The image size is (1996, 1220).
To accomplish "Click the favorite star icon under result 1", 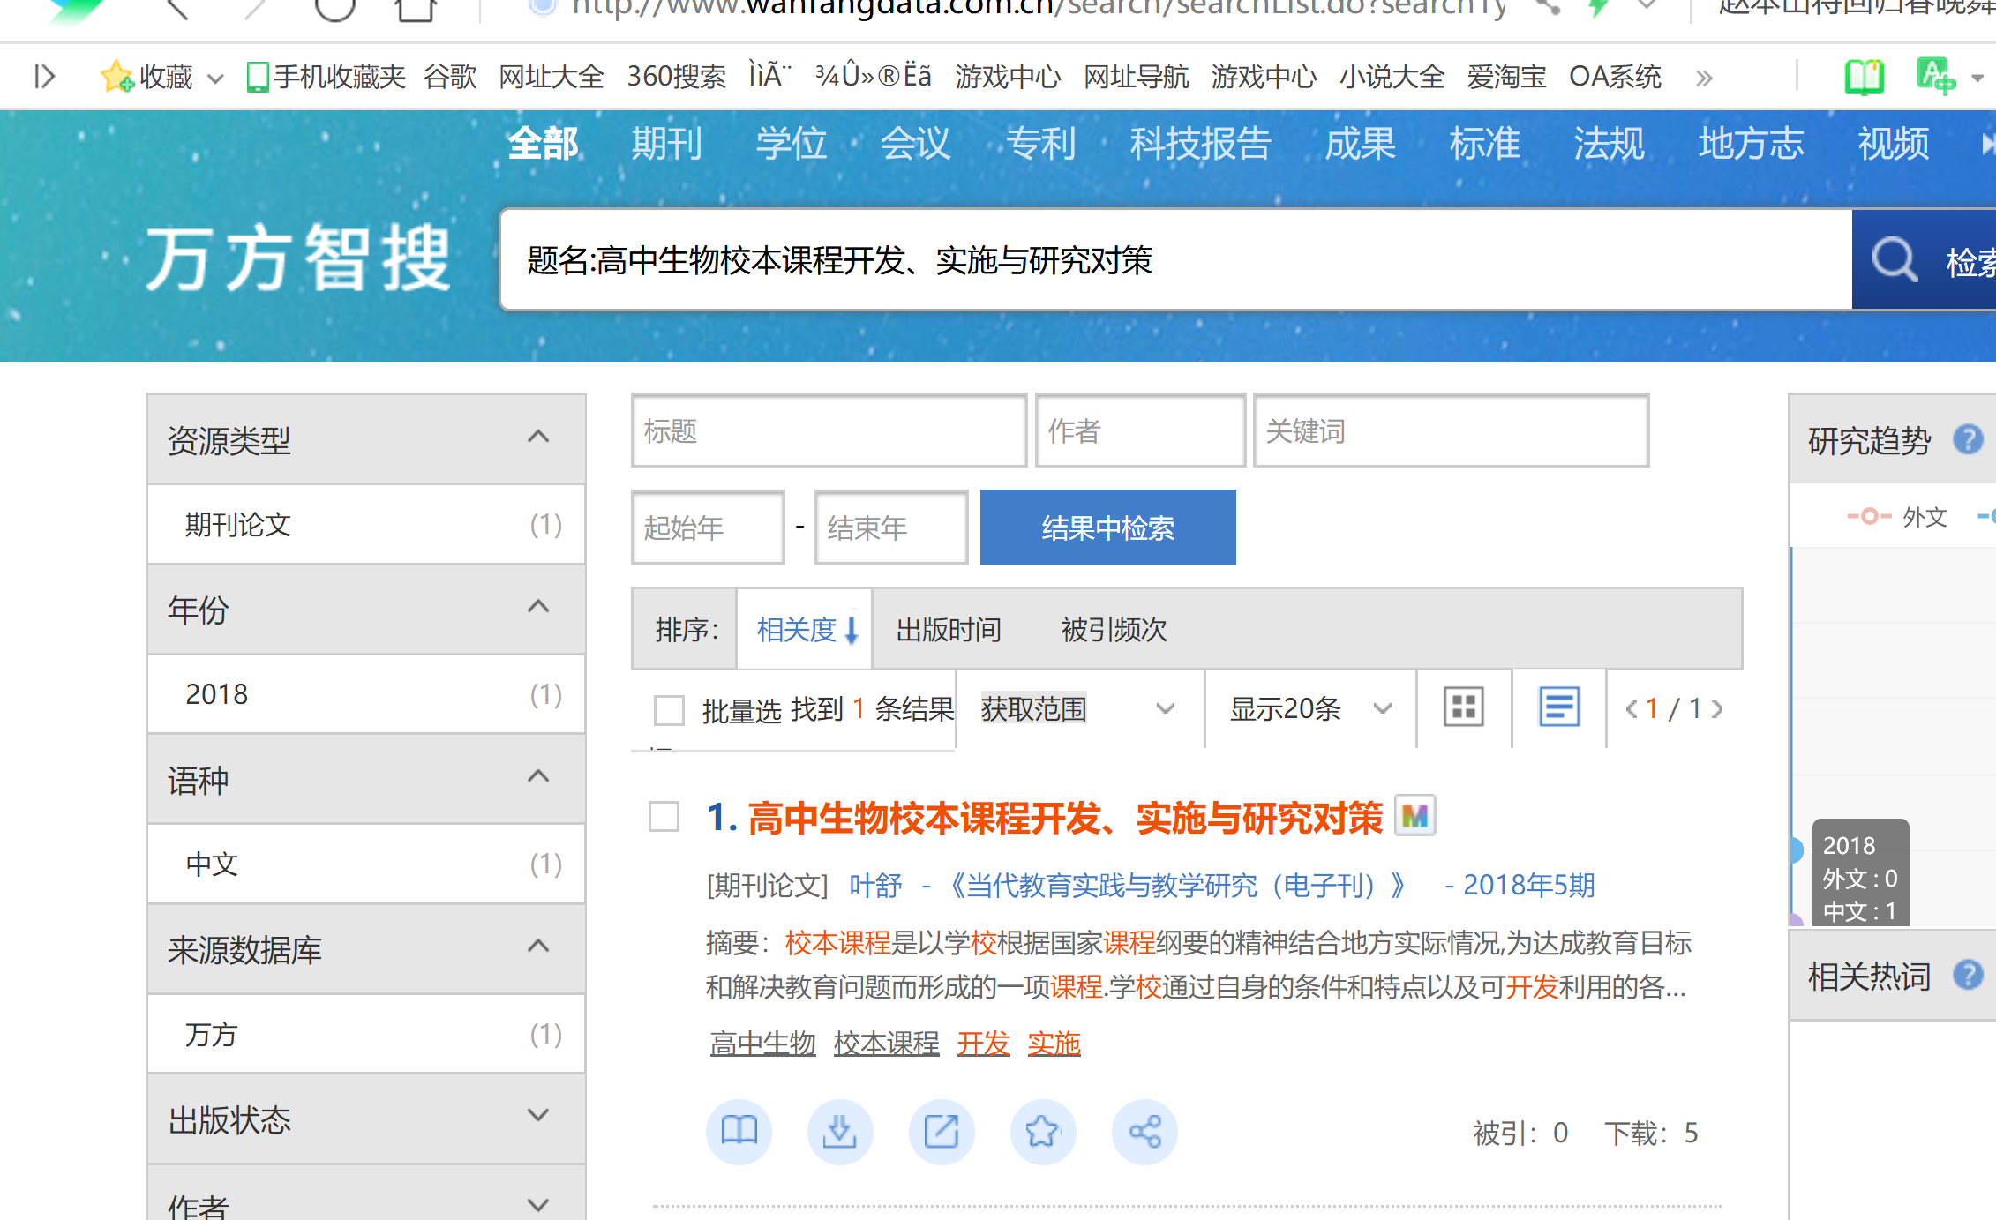I will click(1043, 1132).
